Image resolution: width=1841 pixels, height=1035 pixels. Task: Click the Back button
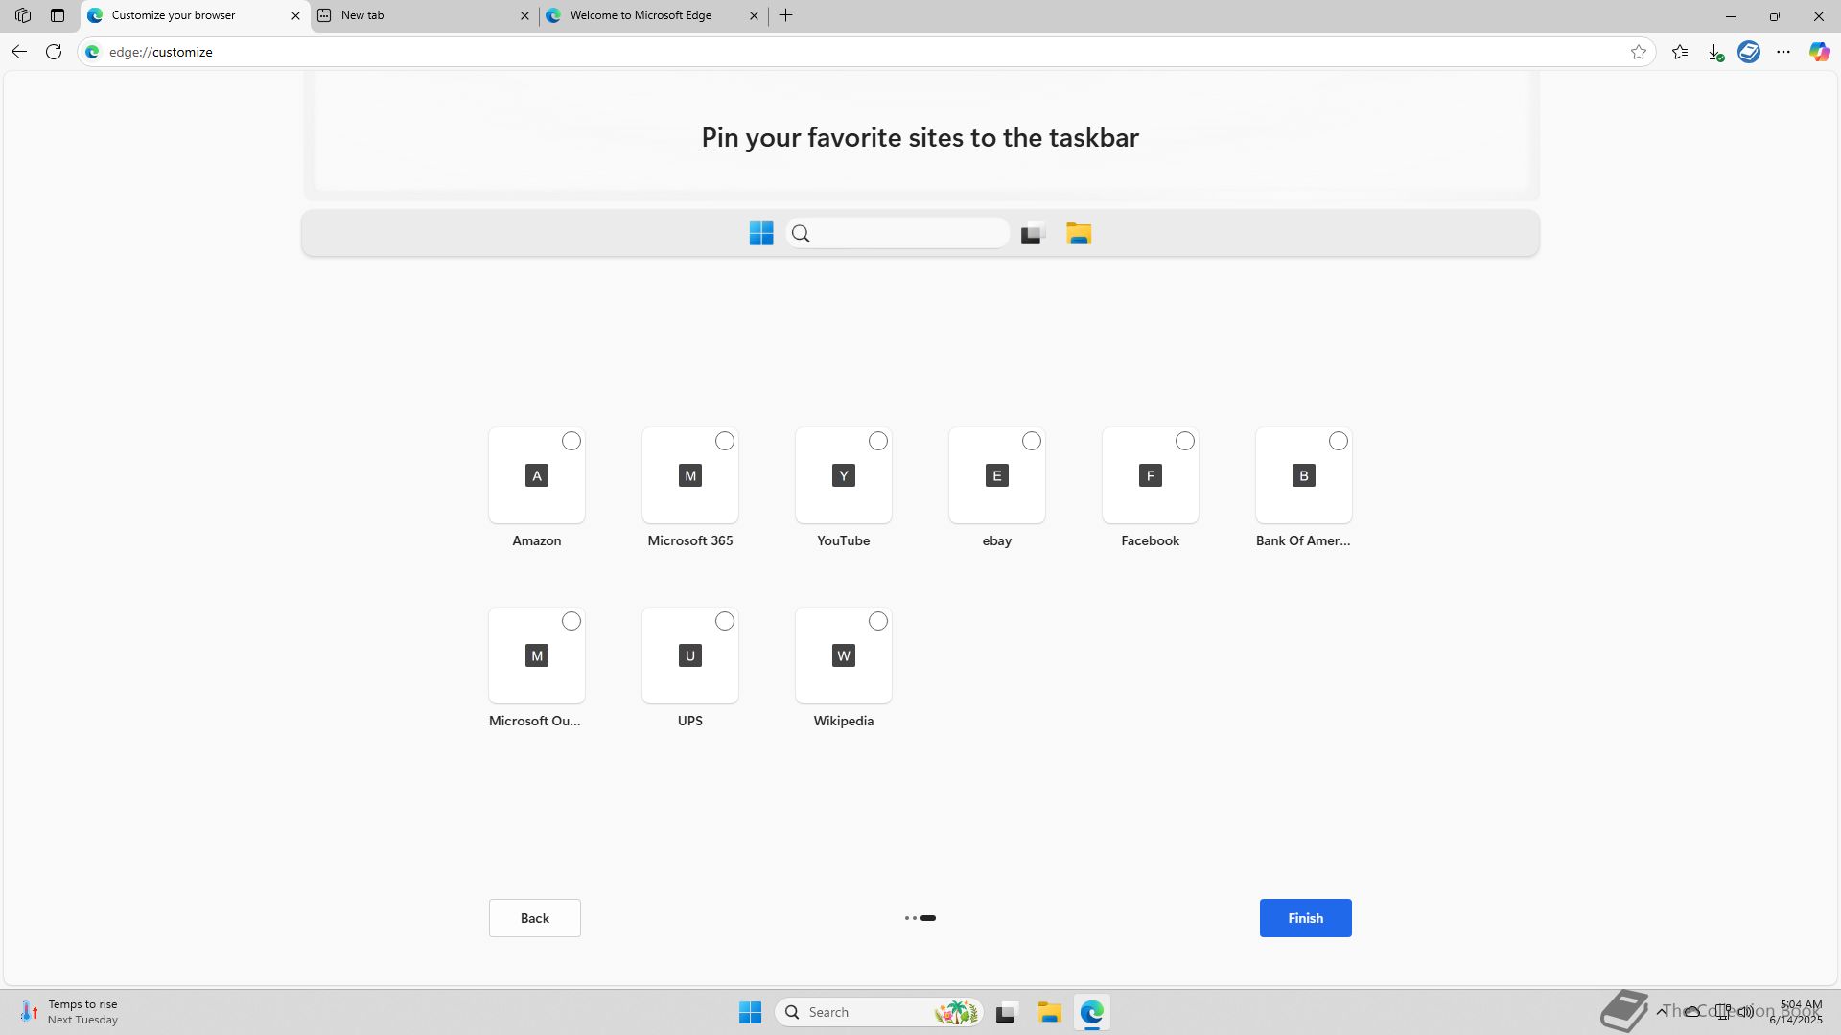click(534, 918)
